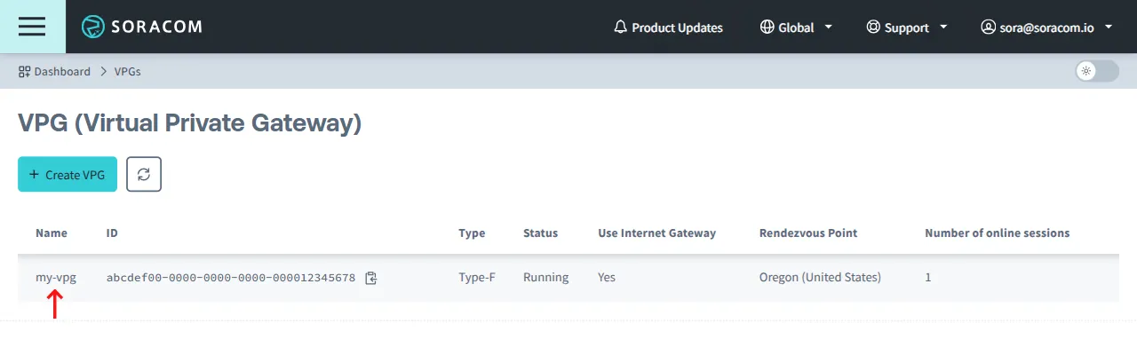1137x347 pixels.
Task: Click the Running status cell
Action: (546, 277)
